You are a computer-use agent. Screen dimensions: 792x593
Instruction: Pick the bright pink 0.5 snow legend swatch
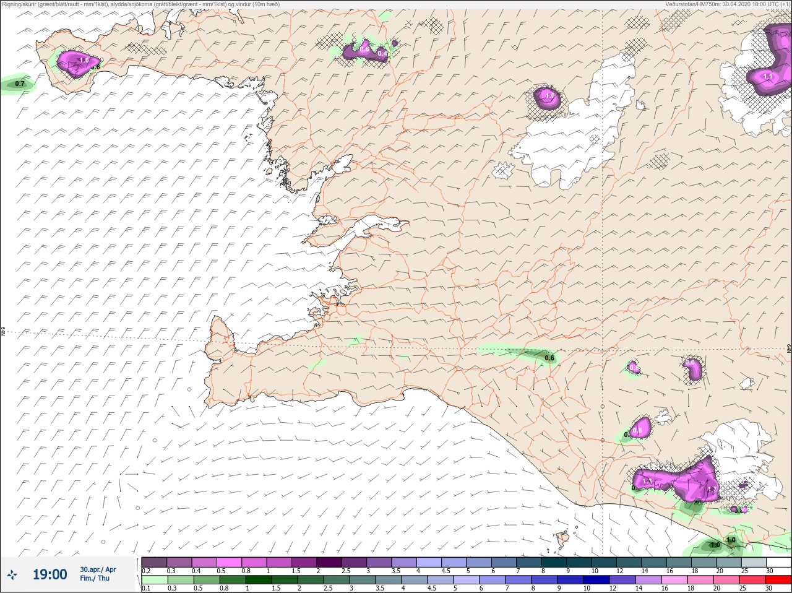point(229,562)
